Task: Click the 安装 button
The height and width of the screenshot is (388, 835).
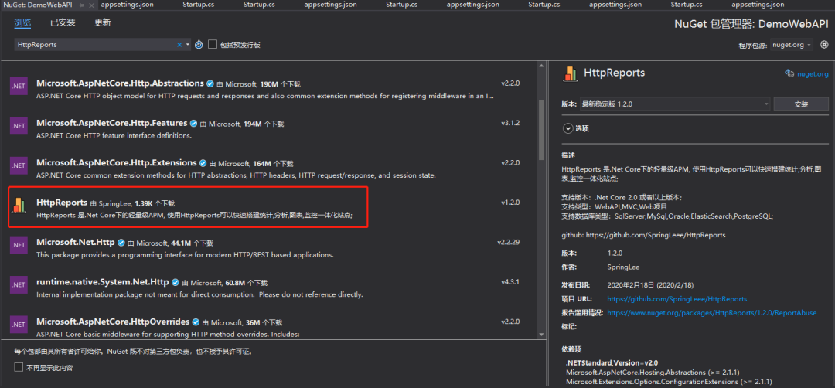Action: click(x=801, y=104)
